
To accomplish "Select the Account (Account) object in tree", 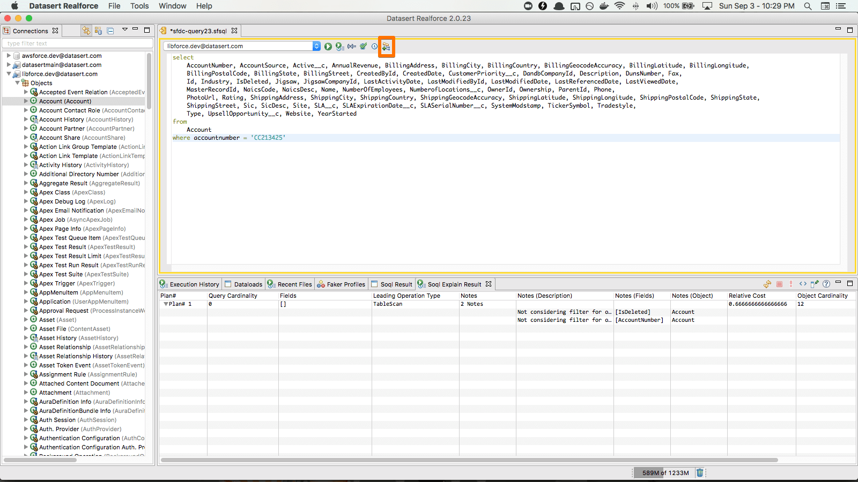I will (65, 101).
